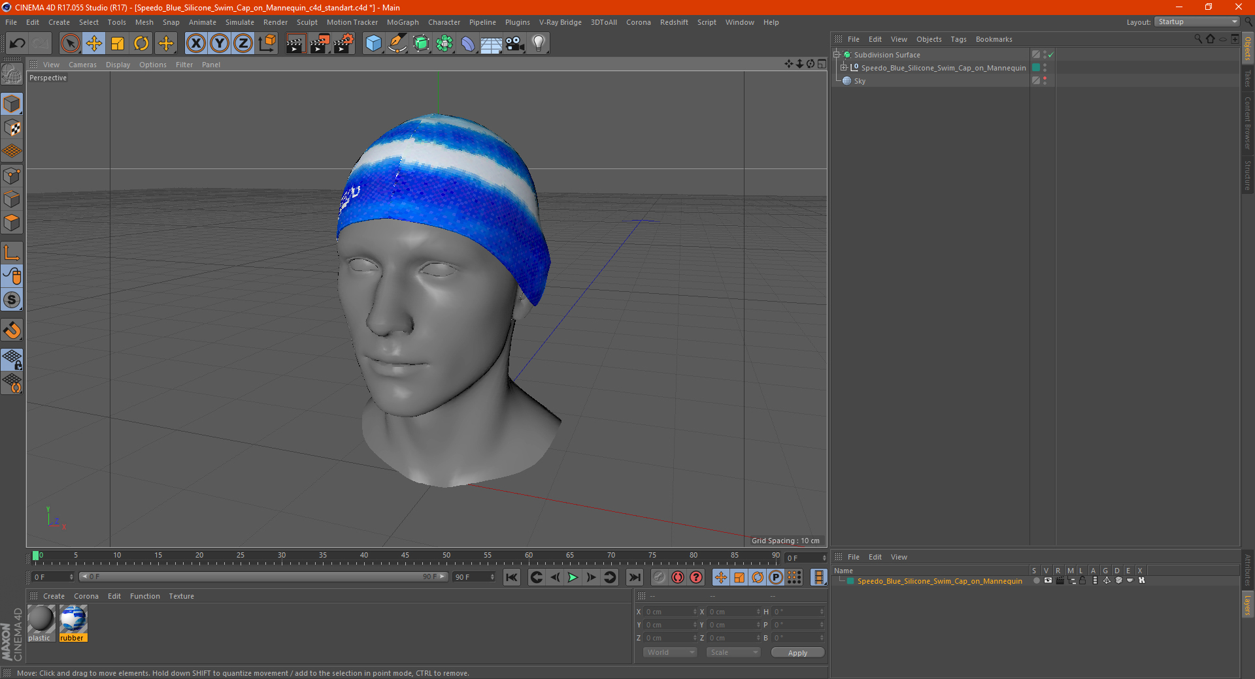The height and width of the screenshot is (679, 1255).
Task: Switch to Points mode icon
Action: (x=12, y=176)
